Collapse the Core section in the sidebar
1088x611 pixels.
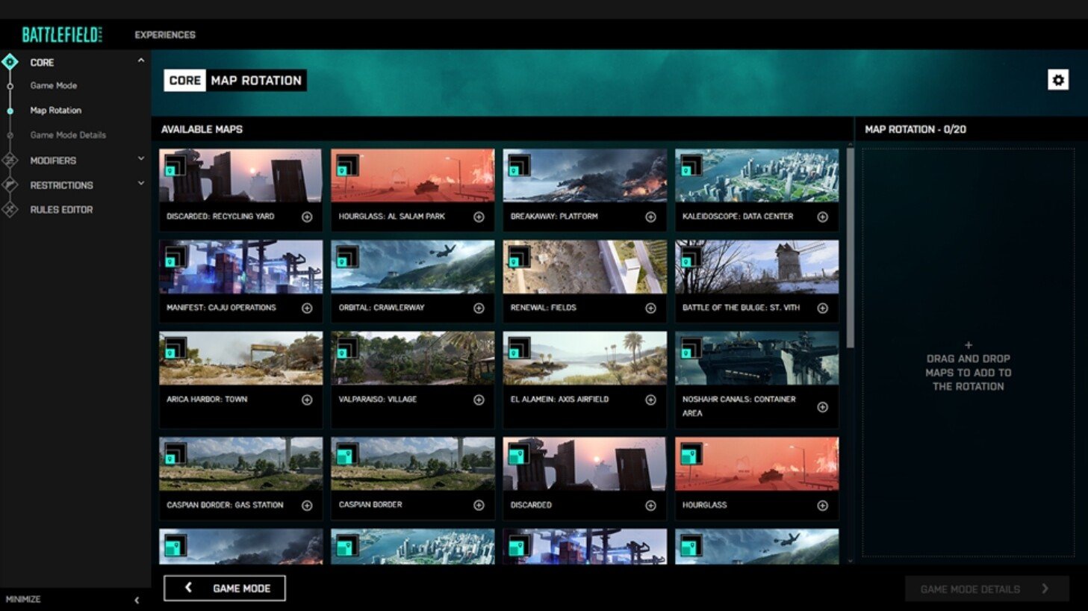(x=140, y=61)
